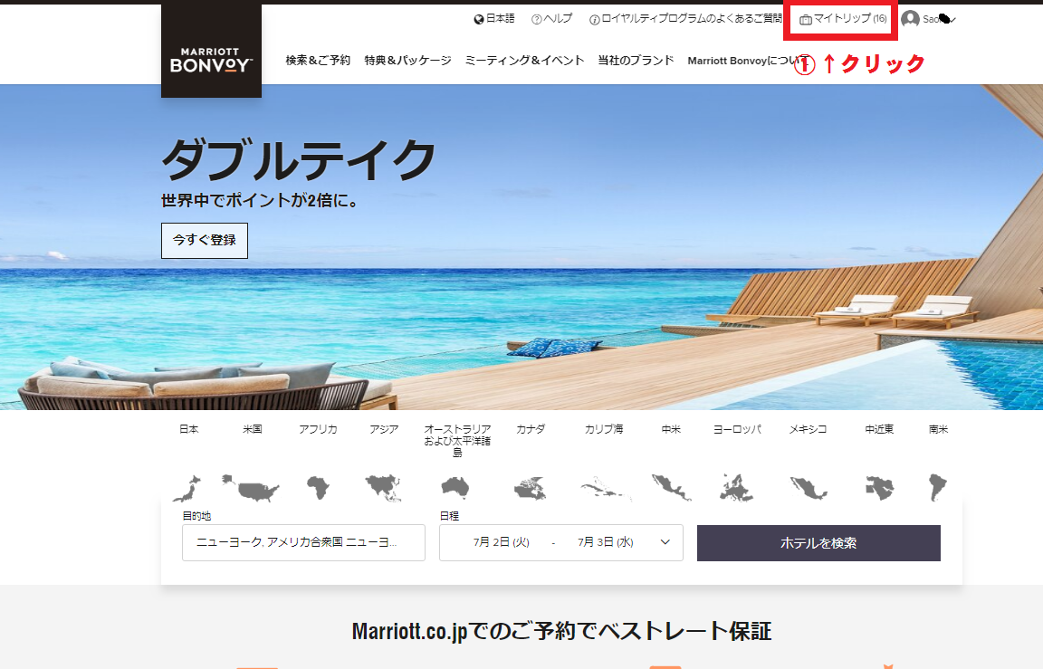Open the 当社のブランド menu
Viewport: 1043px width, 669px height.
[x=636, y=61]
